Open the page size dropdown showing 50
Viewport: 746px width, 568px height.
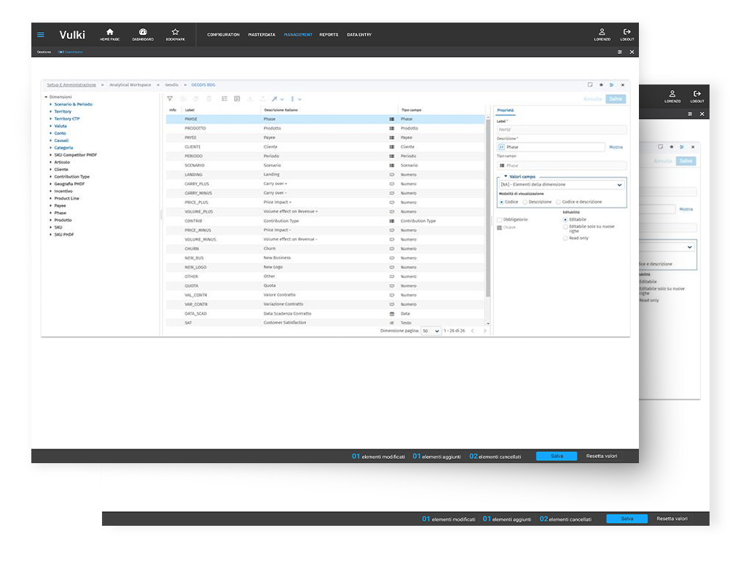pos(431,331)
